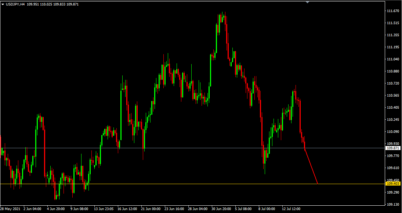Click the 109.770 price axis label

pyautogui.click(x=393, y=156)
